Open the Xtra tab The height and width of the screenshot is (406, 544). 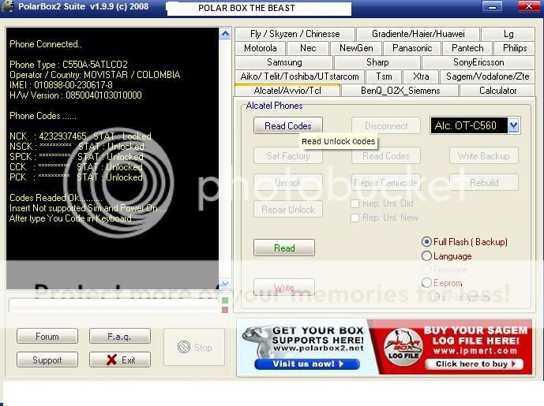click(421, 76)
